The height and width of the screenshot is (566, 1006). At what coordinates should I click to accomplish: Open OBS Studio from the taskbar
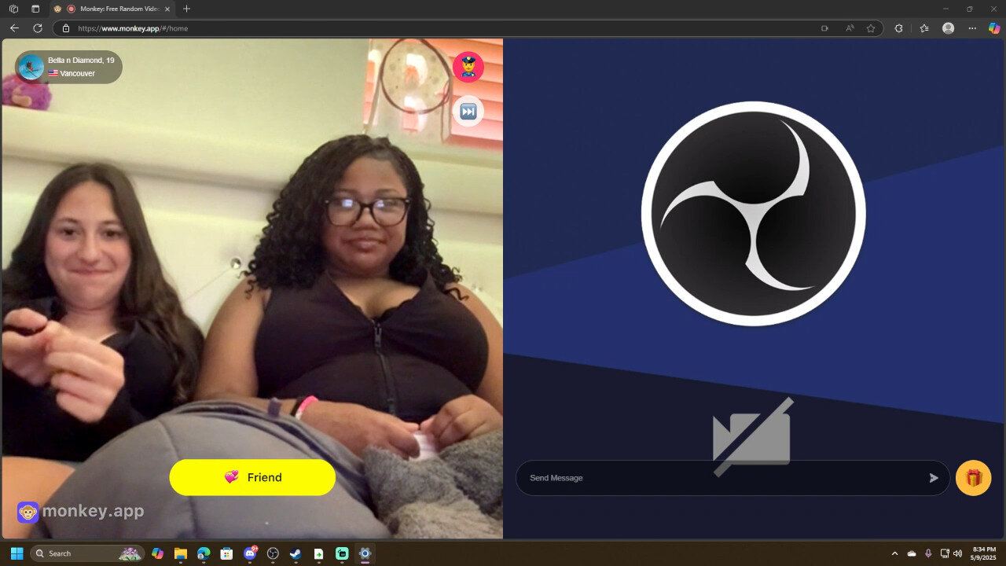[273, 553]
